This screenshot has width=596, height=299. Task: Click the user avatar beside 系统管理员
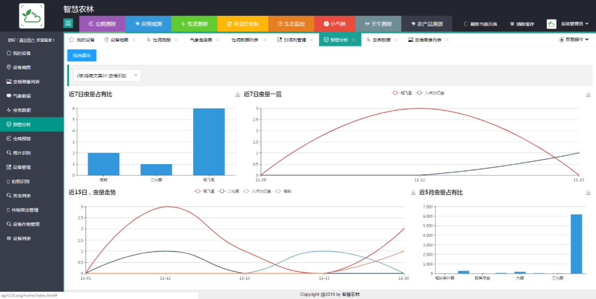coord(551,24)
